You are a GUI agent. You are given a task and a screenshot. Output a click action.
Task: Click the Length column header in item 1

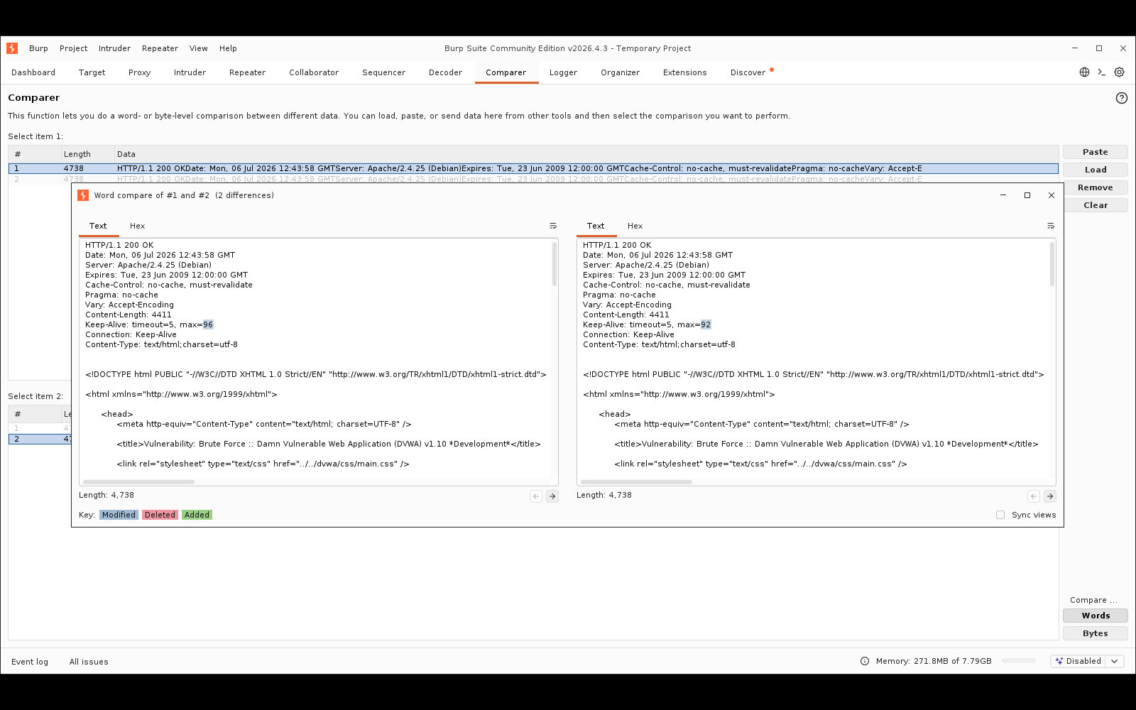(x=87, y=154)
